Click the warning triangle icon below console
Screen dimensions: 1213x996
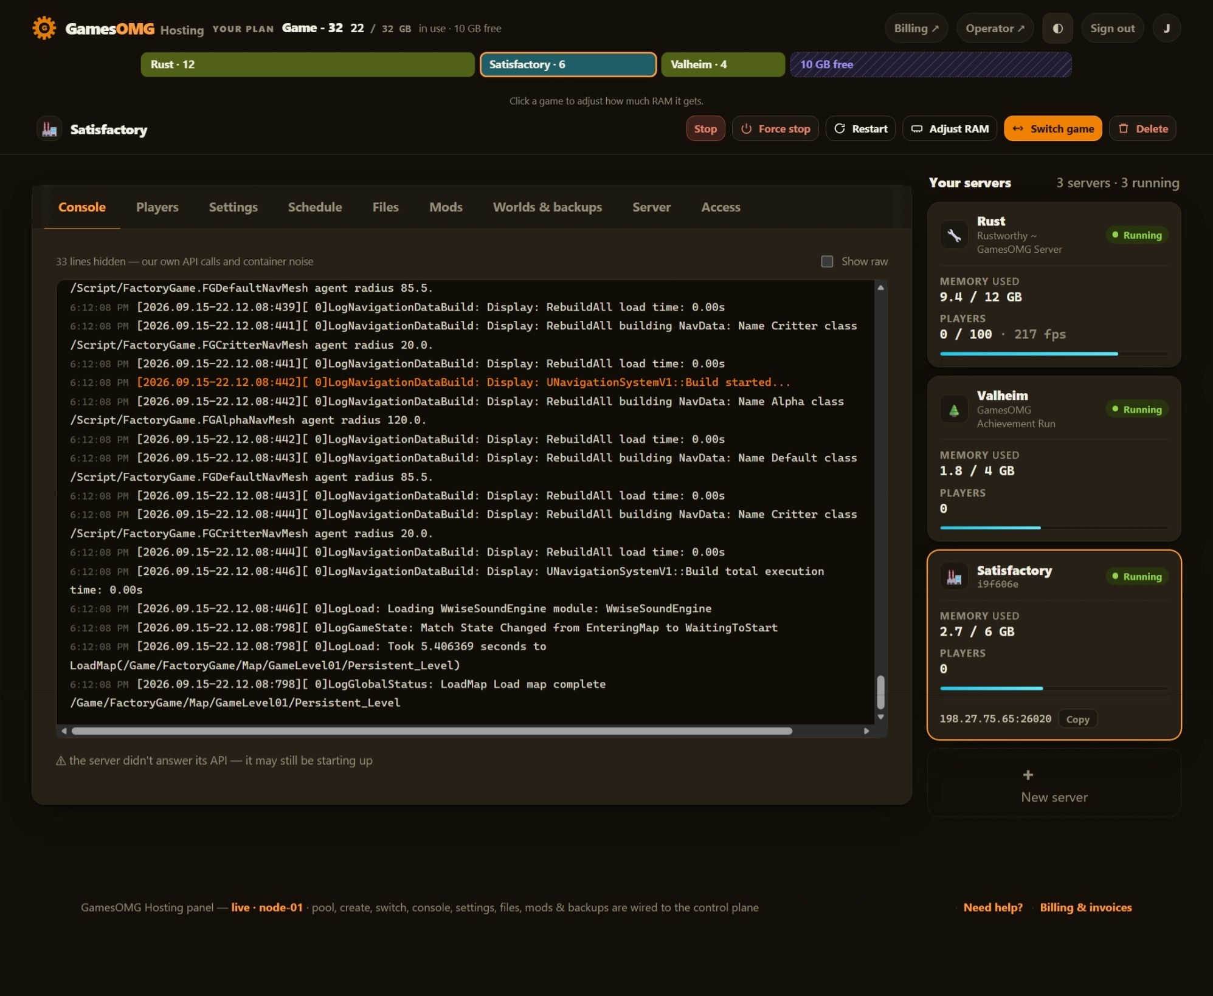click(61, 761)
